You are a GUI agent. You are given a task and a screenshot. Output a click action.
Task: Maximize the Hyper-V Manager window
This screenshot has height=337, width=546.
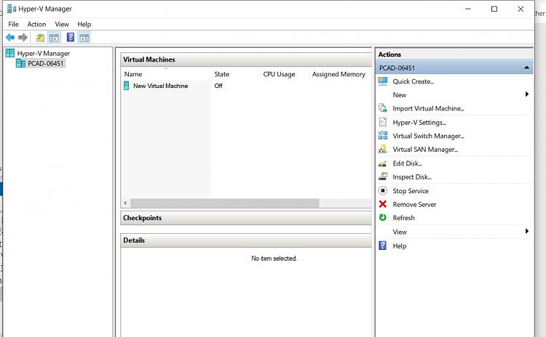coord(494,9)
